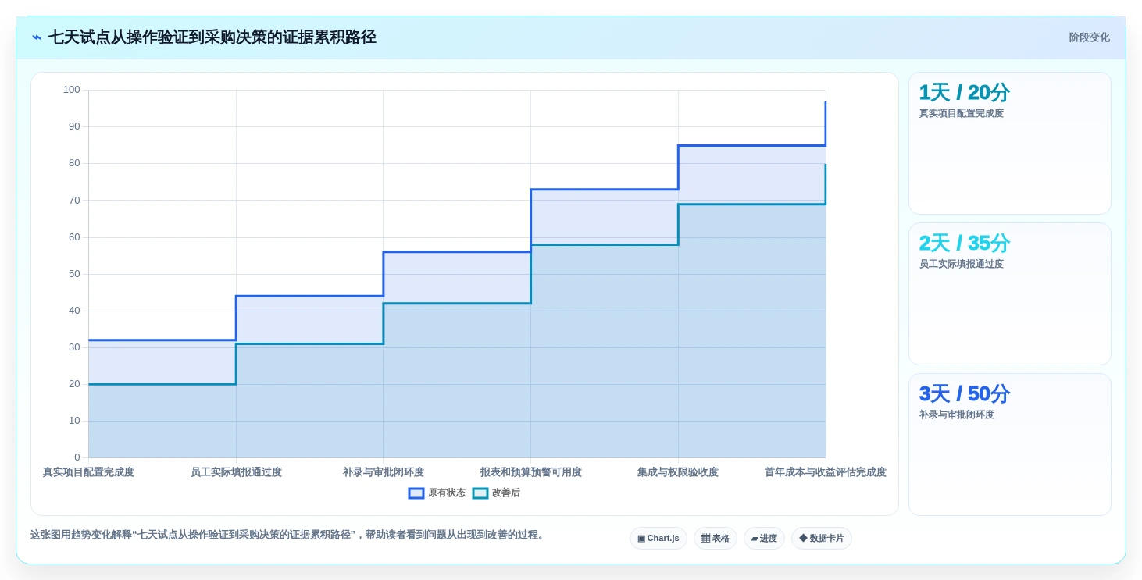The image size is (1142, 580).
Task: Toggle the 原有状态 legend swatch
Action: [x=416, y=493]
